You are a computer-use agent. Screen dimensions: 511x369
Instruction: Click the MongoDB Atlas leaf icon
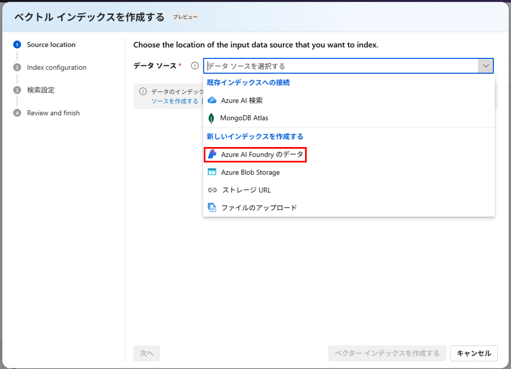(x=211, y=118)
